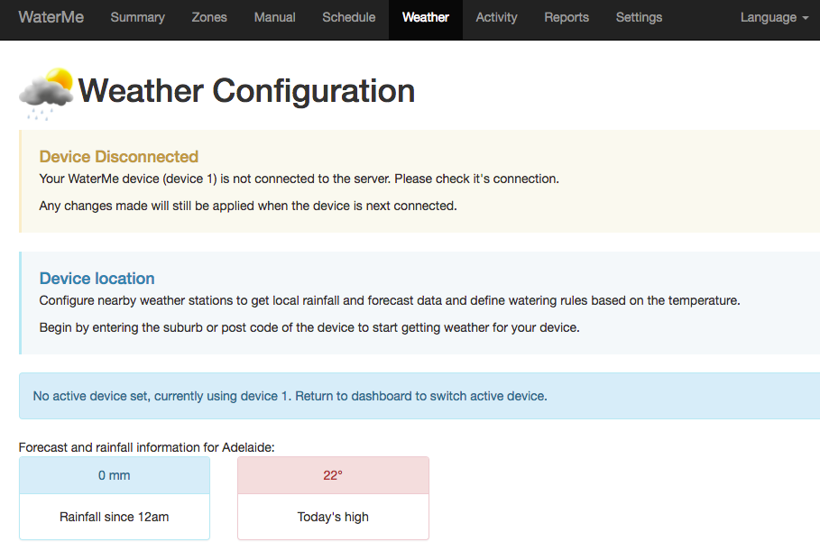Screen dimensions: 820x551
Task: Click the Weather Configuration page title
Action: click(x=246, y=91)
